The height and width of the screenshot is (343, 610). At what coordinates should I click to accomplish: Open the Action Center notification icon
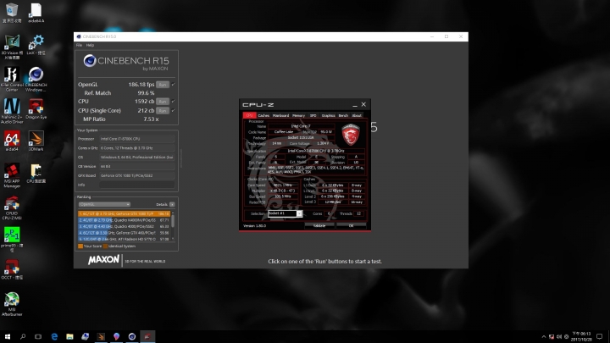[x=600, y=336]
